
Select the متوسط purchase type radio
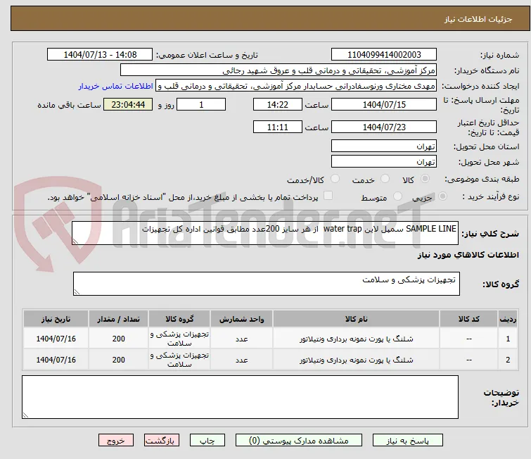coord(397,196)
